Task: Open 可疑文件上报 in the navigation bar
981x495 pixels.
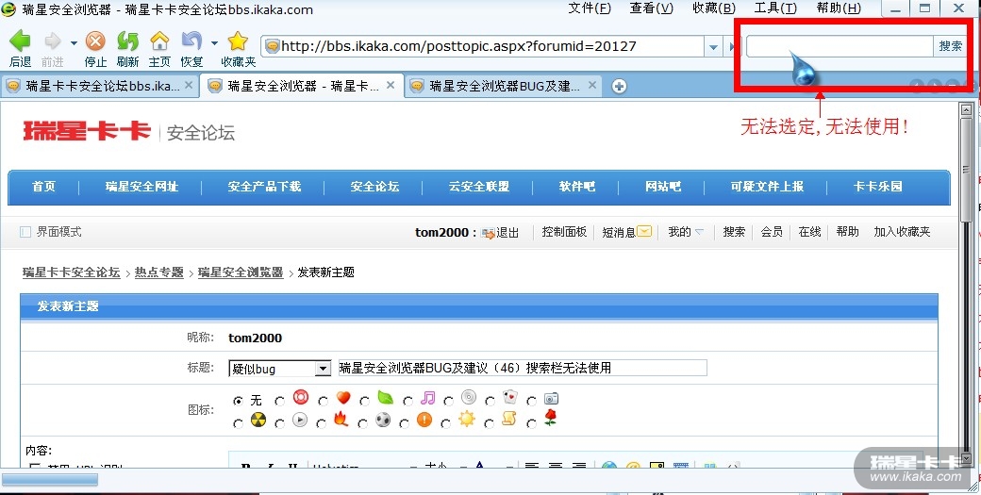Action: pyautogui.click(x=767, y=187)
